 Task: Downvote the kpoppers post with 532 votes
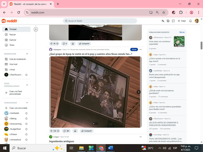tap(58, 131)
